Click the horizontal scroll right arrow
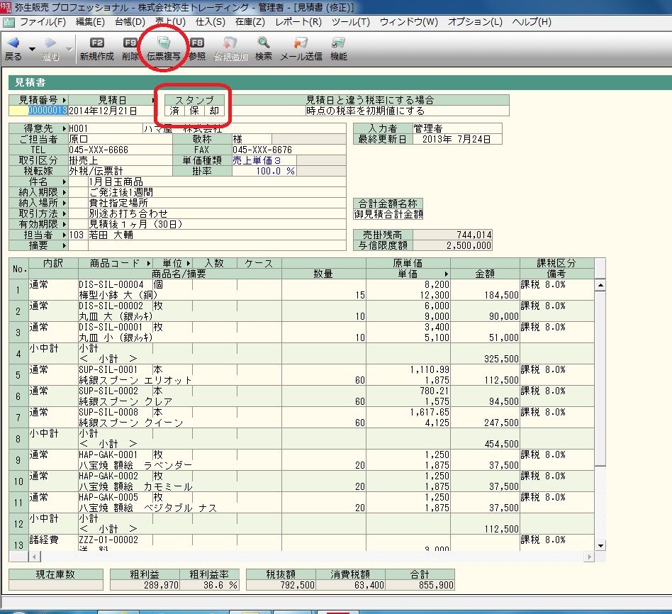This screenshot has width=672, height=614. pyautogui.click(x=589, y=557)
